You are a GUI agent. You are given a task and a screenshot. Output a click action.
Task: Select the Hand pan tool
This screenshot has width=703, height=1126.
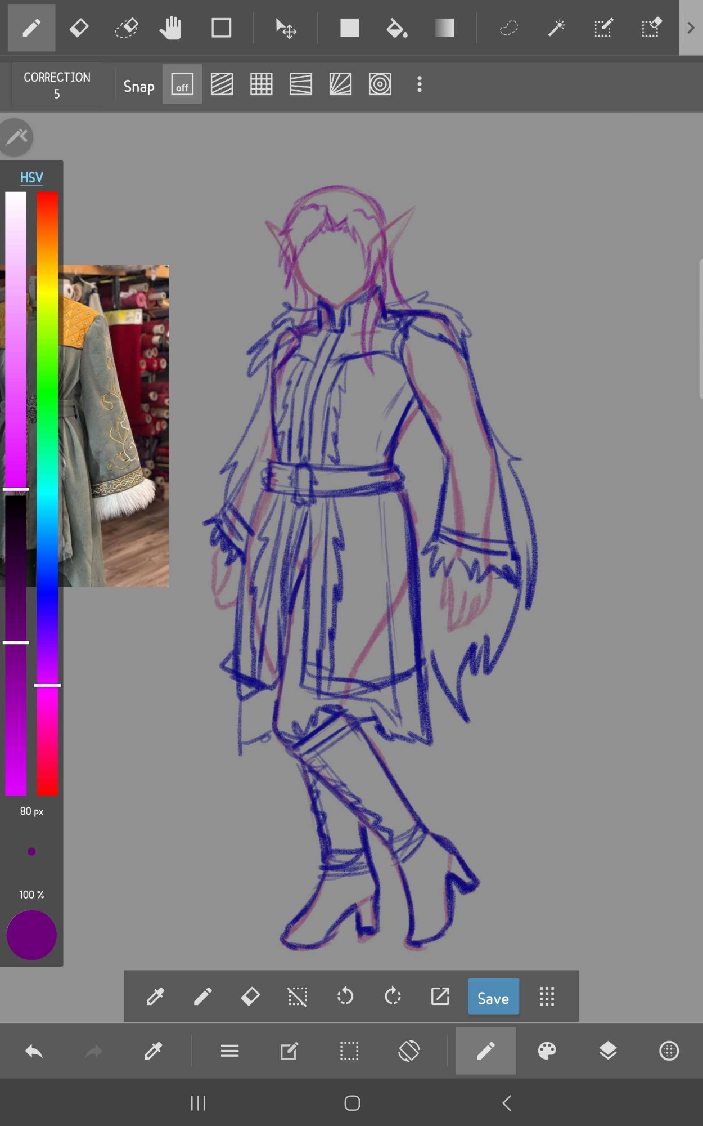170,28
